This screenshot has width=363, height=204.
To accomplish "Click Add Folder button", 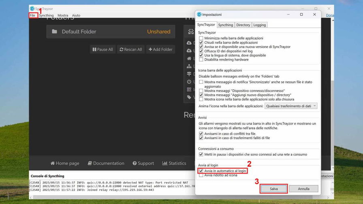I will [160, 49].
